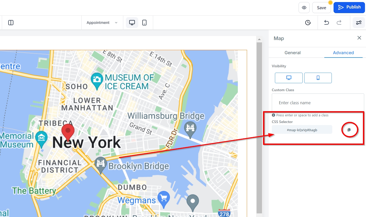Switch to mobile preview mode
366x217 pixels.
click(144, 23)
